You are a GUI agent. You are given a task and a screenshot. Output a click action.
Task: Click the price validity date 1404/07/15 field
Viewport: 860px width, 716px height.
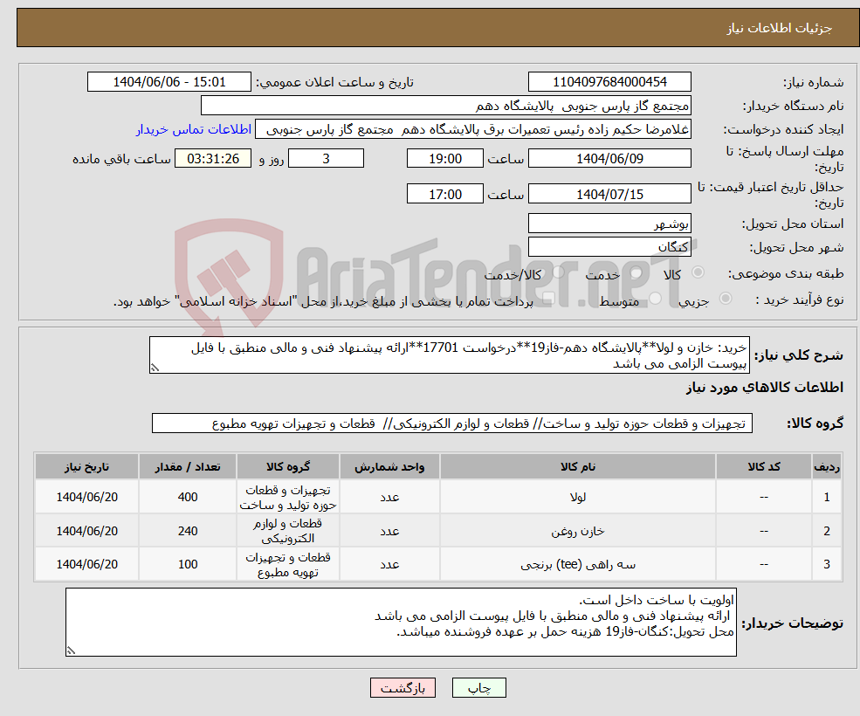point(609,193)
